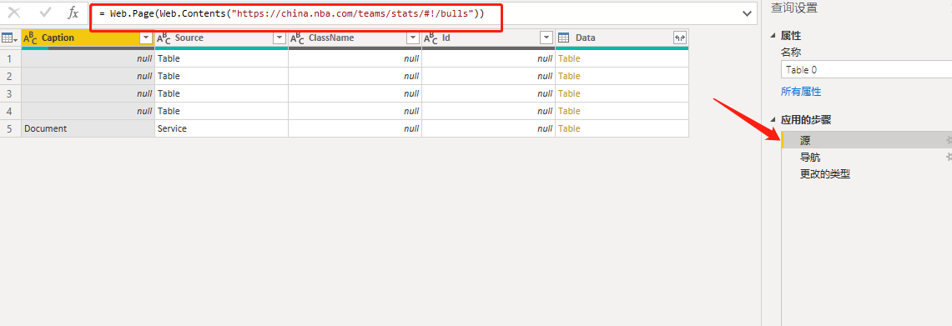952x326 pixels.
Task: Click the null ClassName cell in row 5
Action: pyautogui.click(x=355, y=128)
